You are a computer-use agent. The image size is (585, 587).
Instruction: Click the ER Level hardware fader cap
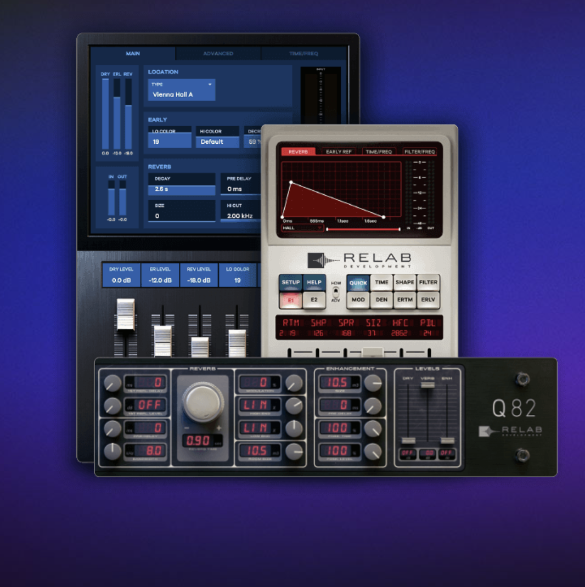[x=163, y=340]
